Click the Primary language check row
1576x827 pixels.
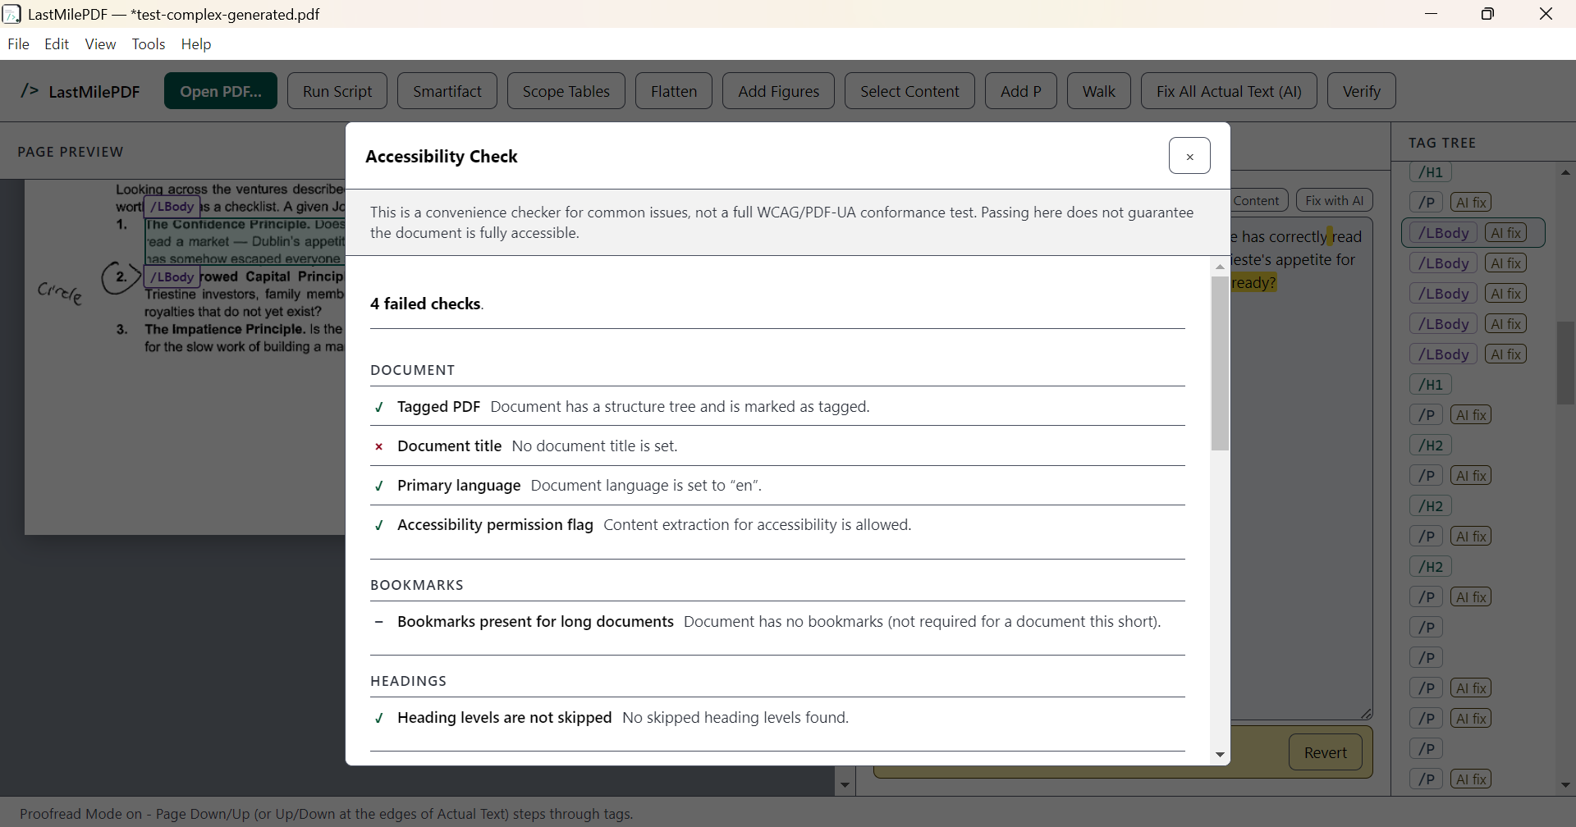[777, 486]
